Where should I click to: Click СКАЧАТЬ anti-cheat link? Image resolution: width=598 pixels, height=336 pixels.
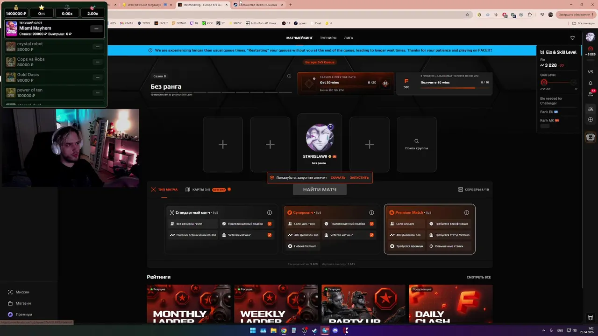338,177
